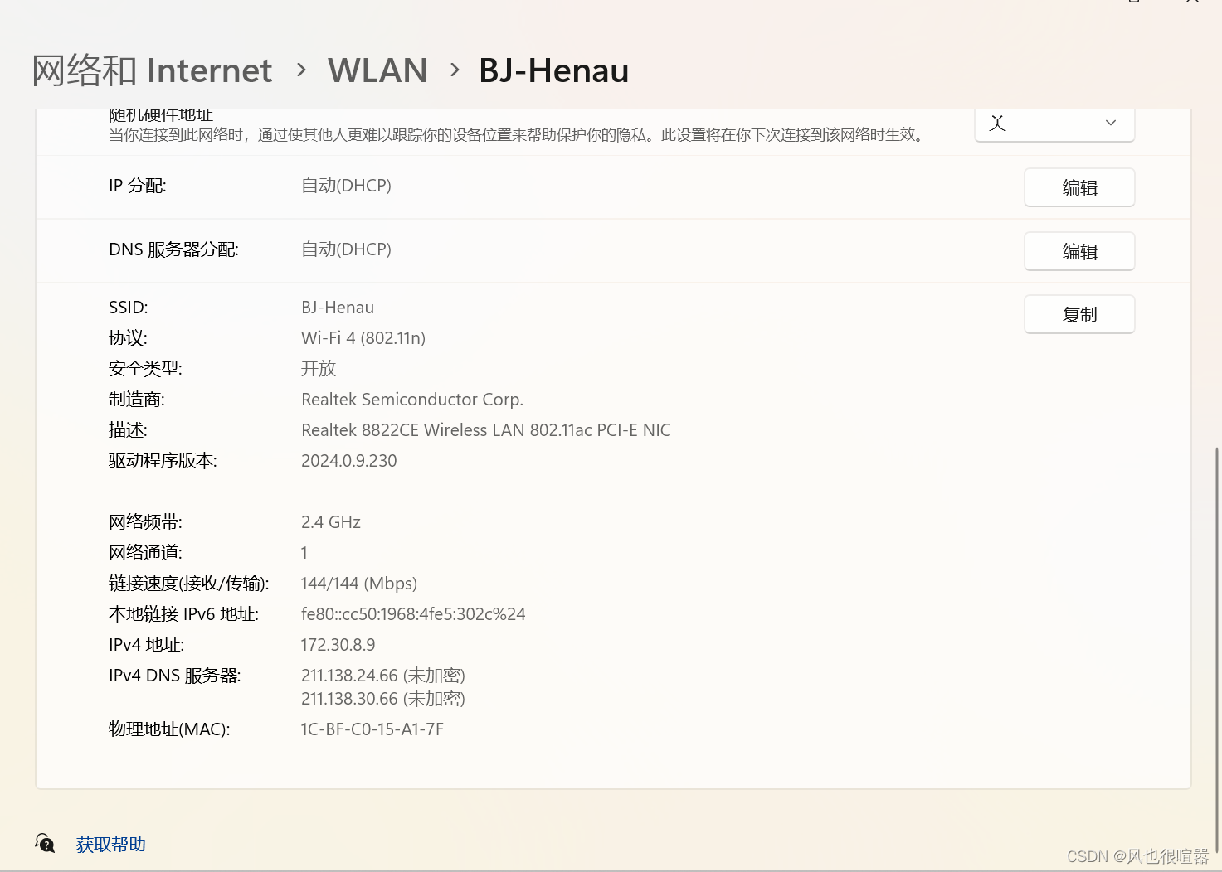This screenshot has height=872, width=1222.
Task: Open the 获取帮助 help link
Action: pos(110,844)
